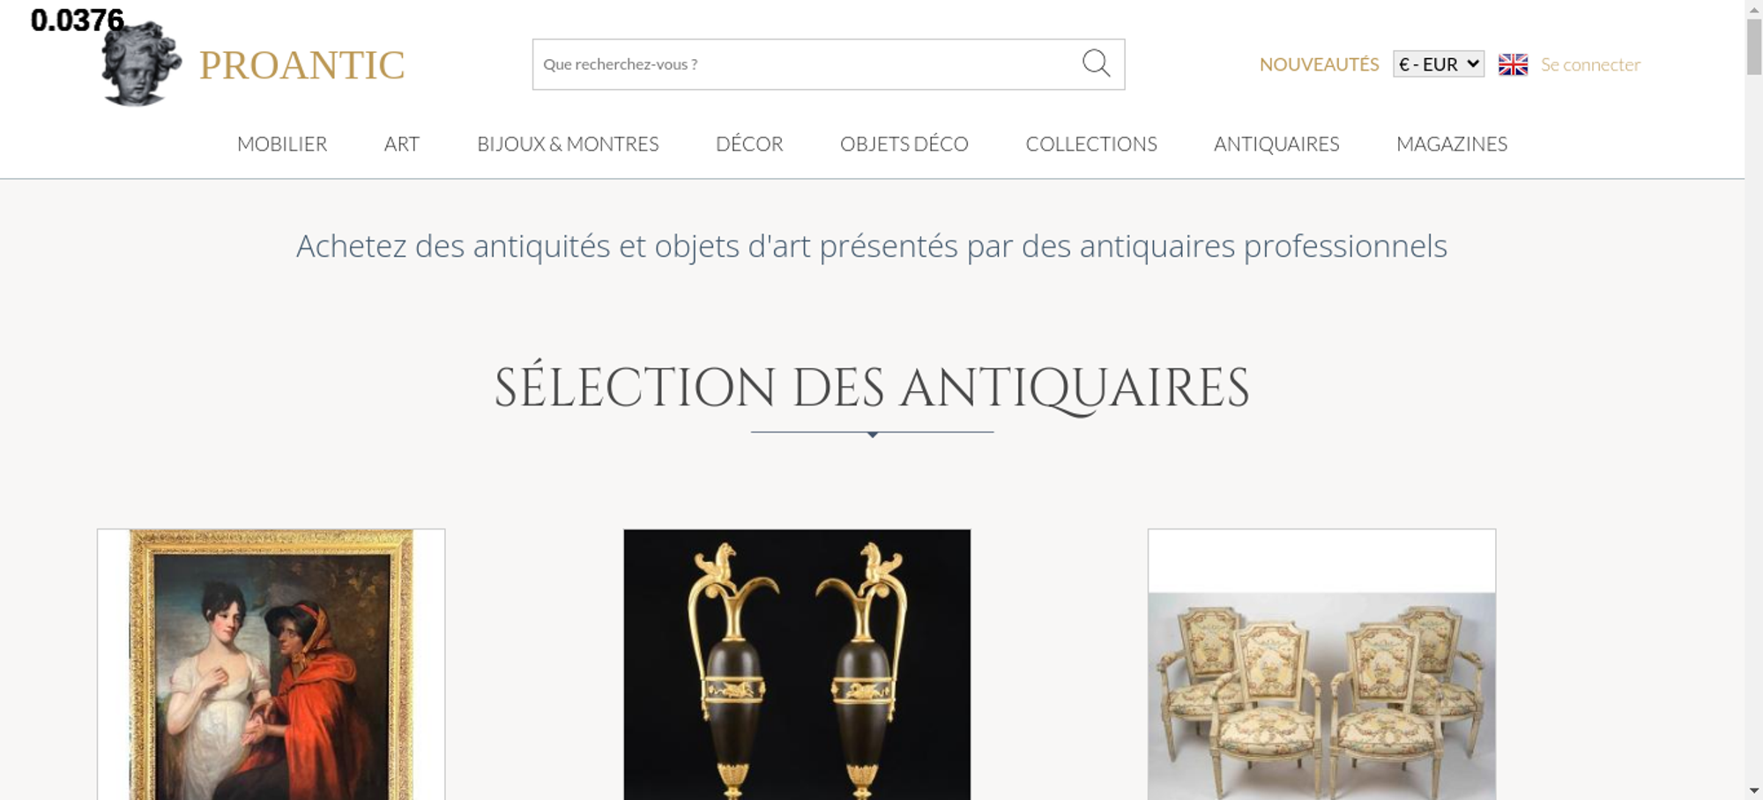Open the two women portrait painting thumbnail
Viewport: 1763px width, 800px height.
(x=271, y=664)
